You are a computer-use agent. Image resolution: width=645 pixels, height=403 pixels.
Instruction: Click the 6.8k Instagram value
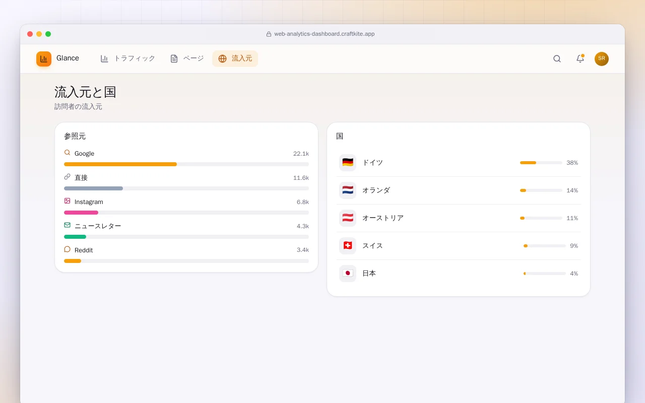tap(303, 202)
